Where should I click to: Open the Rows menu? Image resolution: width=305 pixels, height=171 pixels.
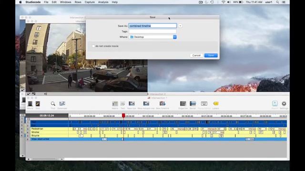78,2
